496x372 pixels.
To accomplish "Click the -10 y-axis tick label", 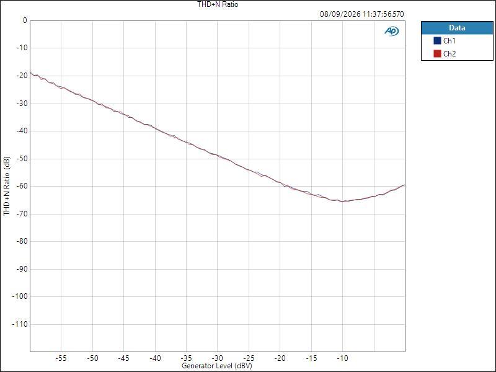I will (22, 48).
